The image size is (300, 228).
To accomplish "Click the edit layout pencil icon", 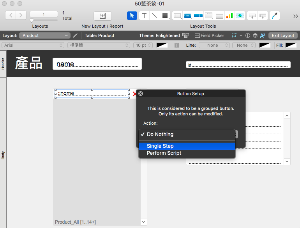I will click(x=75, y=35).
